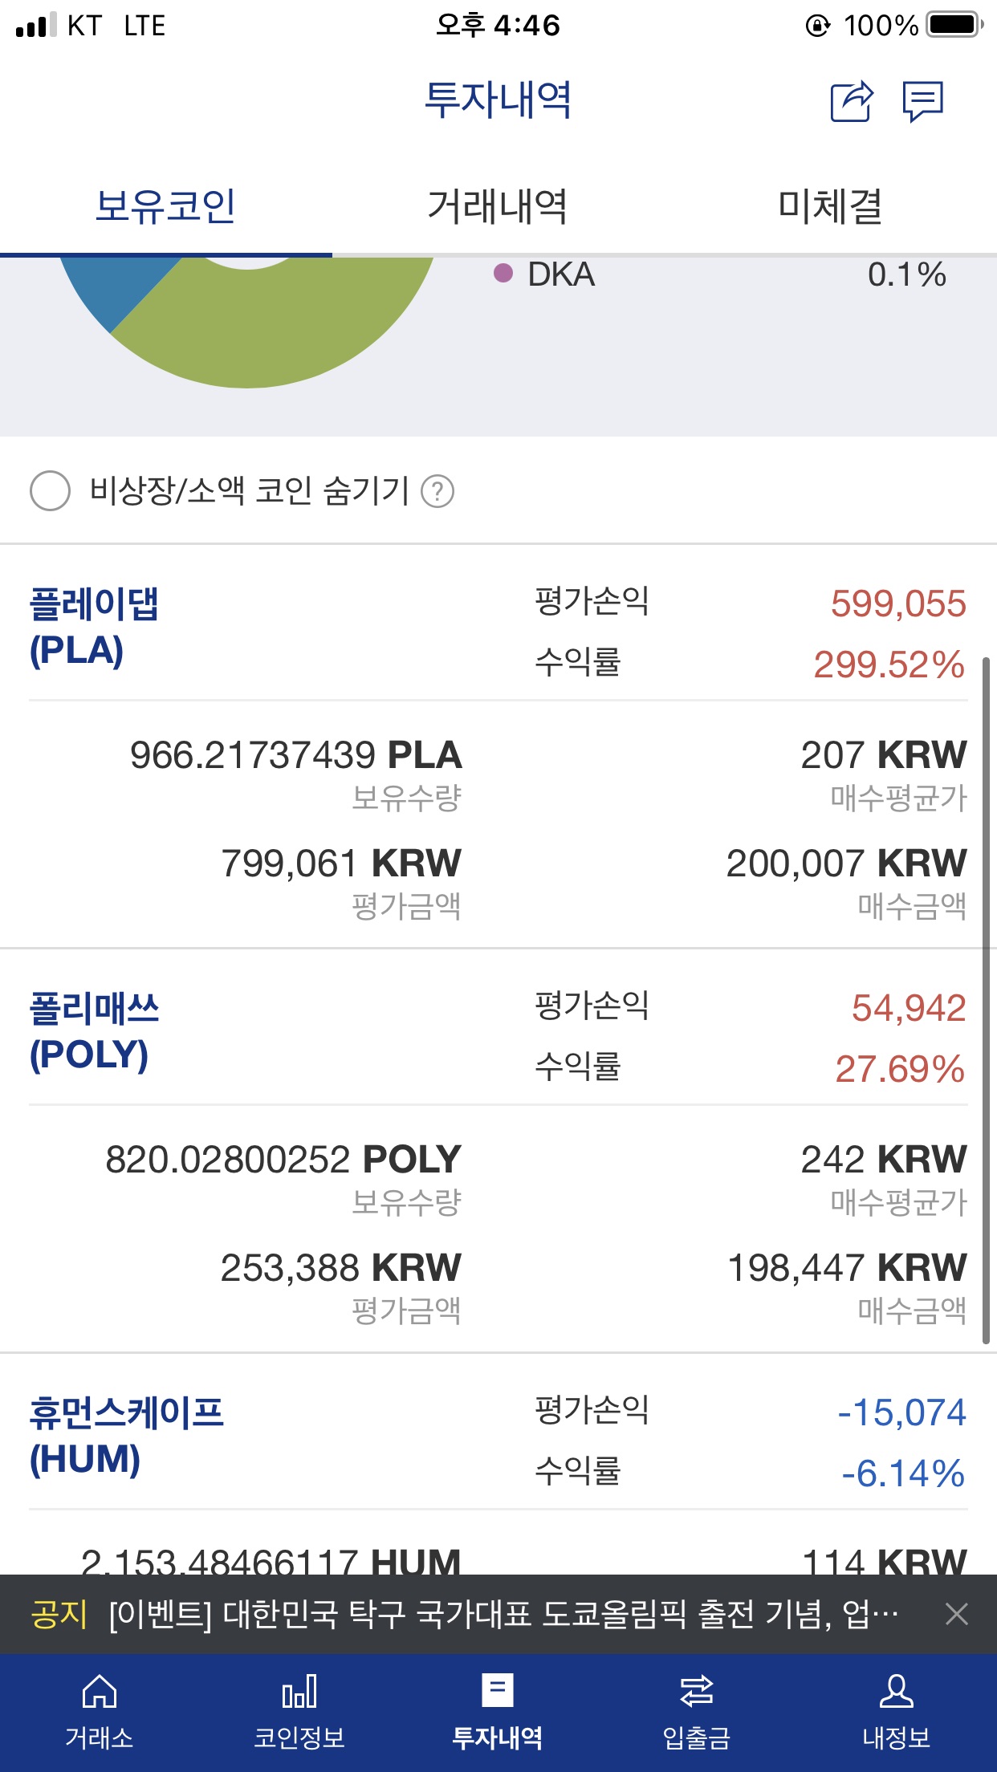Toggle 비상장/소액 코인 숨기기 radio button

coord(50,491)
